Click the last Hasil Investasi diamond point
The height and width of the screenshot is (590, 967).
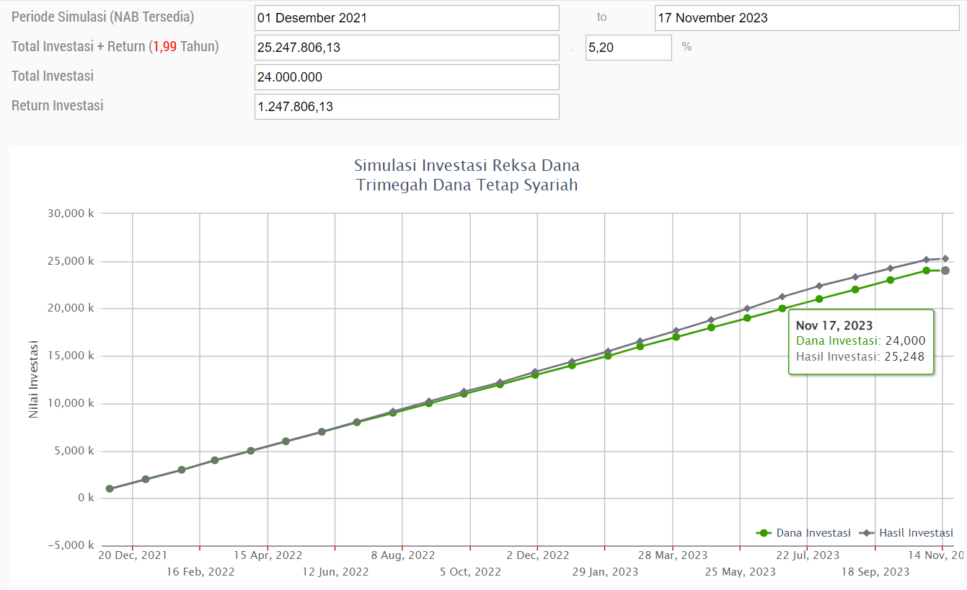coord(945,258)
